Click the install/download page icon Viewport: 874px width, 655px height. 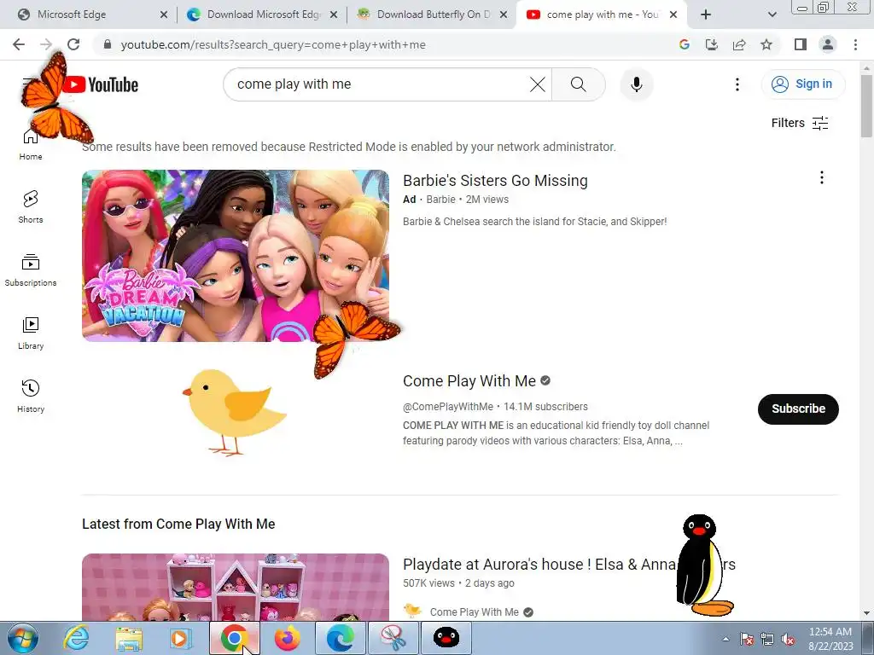click(x=712, y=44)
